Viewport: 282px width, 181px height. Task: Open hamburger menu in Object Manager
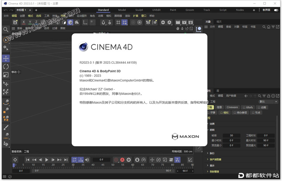tap(206, 27)
